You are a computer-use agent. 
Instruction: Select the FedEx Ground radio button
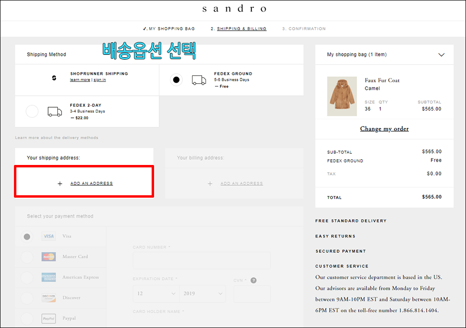coord(176,80)
